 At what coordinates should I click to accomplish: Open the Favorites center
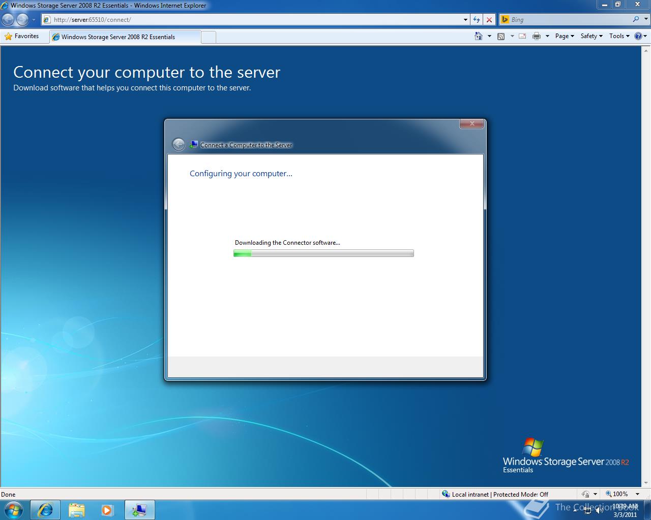tap(22, 36)
